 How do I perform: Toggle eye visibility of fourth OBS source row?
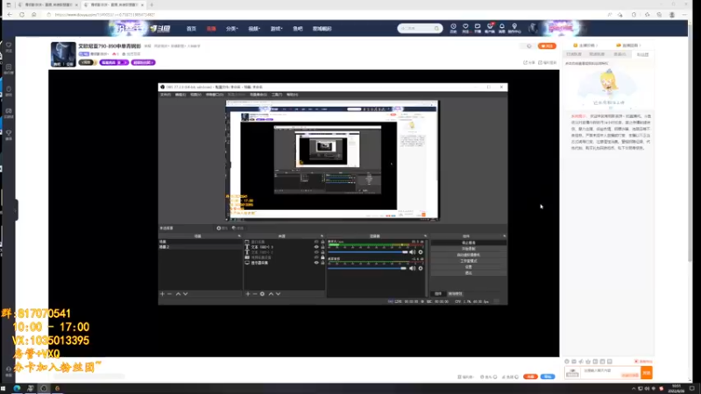tap(316, 257)
